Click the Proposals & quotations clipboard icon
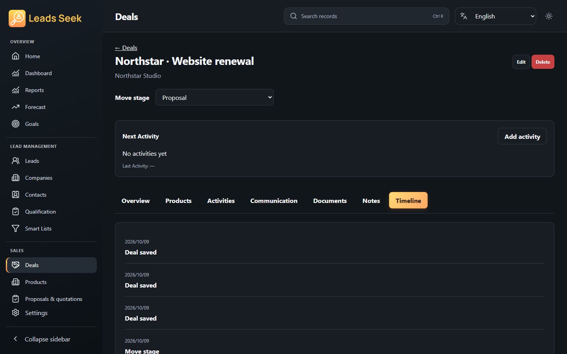The width and height of the screenshot is (567, 354). (x=15, y=299)
